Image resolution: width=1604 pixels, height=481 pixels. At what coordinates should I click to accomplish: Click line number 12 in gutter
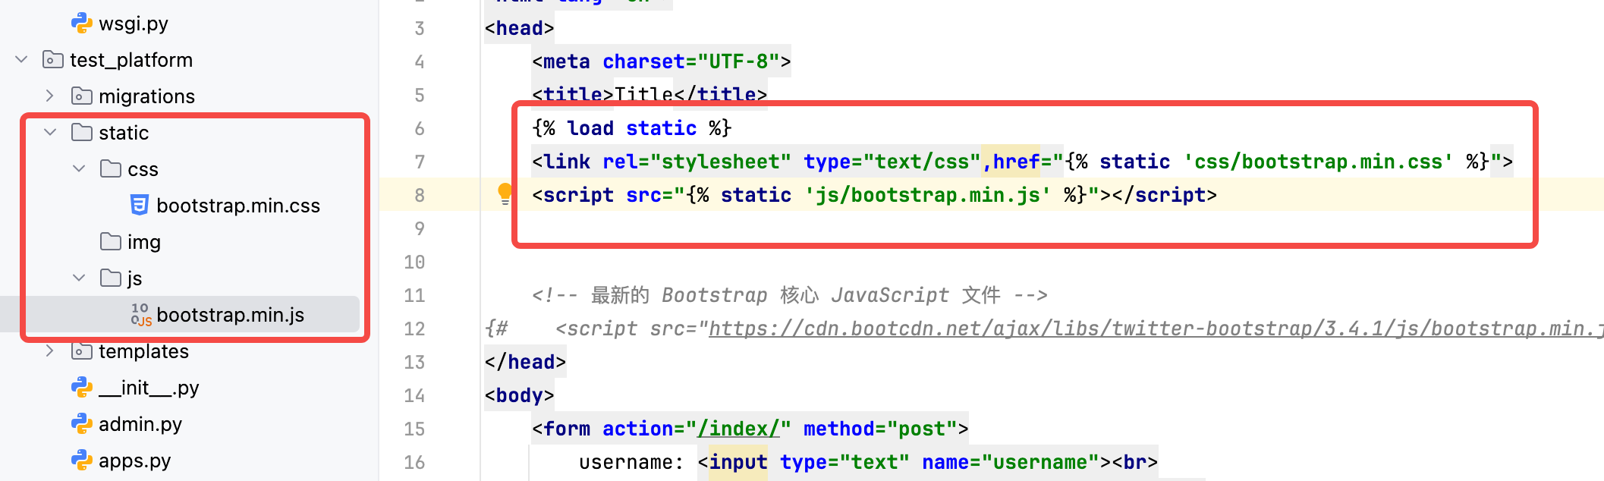point(414,329)
